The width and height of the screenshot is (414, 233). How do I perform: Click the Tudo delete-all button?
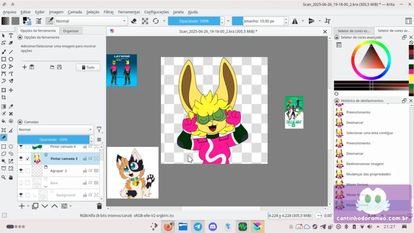point(88,68)
